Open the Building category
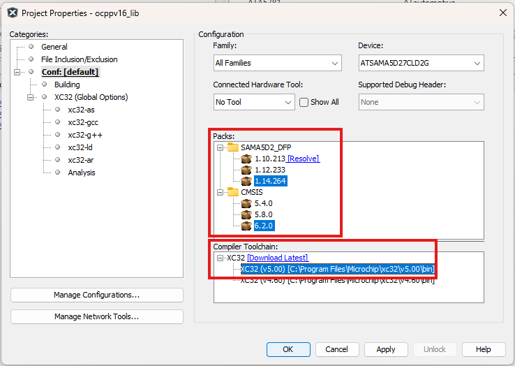This screenshot has height=366, width=515. [x=67, y=85]
